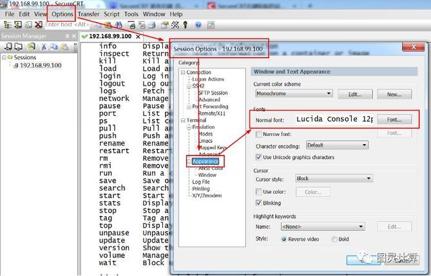Disable the Blinking cursor checkbox
431x276 pixels.
coord(258,203)
